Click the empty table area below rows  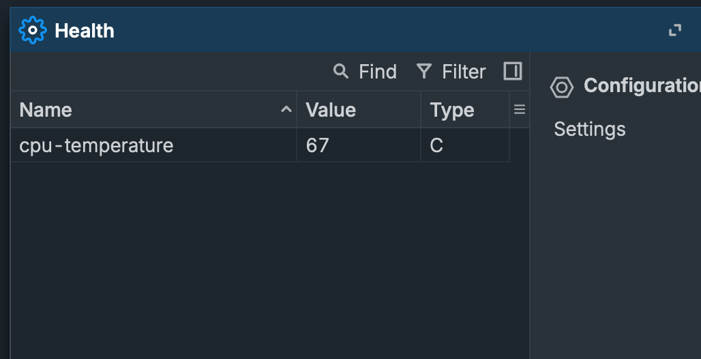point(269,259)
